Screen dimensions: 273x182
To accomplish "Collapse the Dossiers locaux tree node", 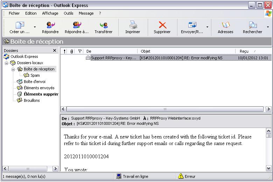I will [6, 63].
